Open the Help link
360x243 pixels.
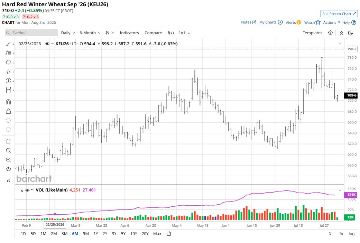349,22
